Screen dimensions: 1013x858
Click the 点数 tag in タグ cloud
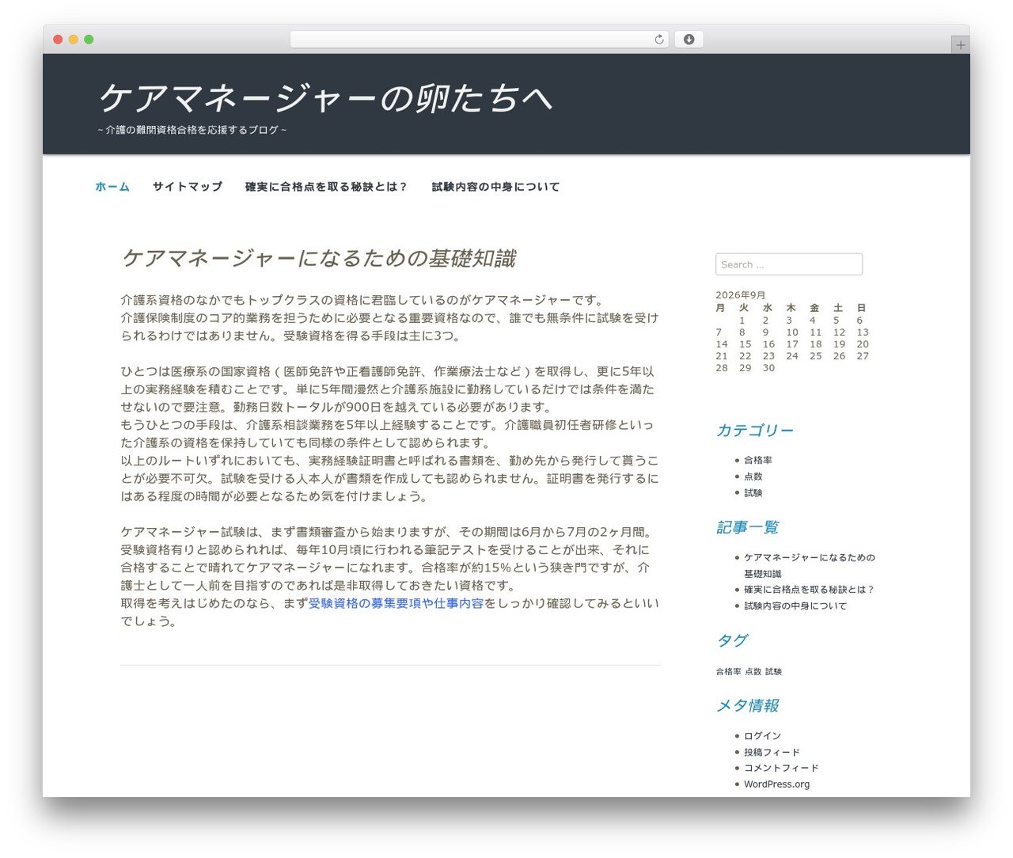(753, 671)
